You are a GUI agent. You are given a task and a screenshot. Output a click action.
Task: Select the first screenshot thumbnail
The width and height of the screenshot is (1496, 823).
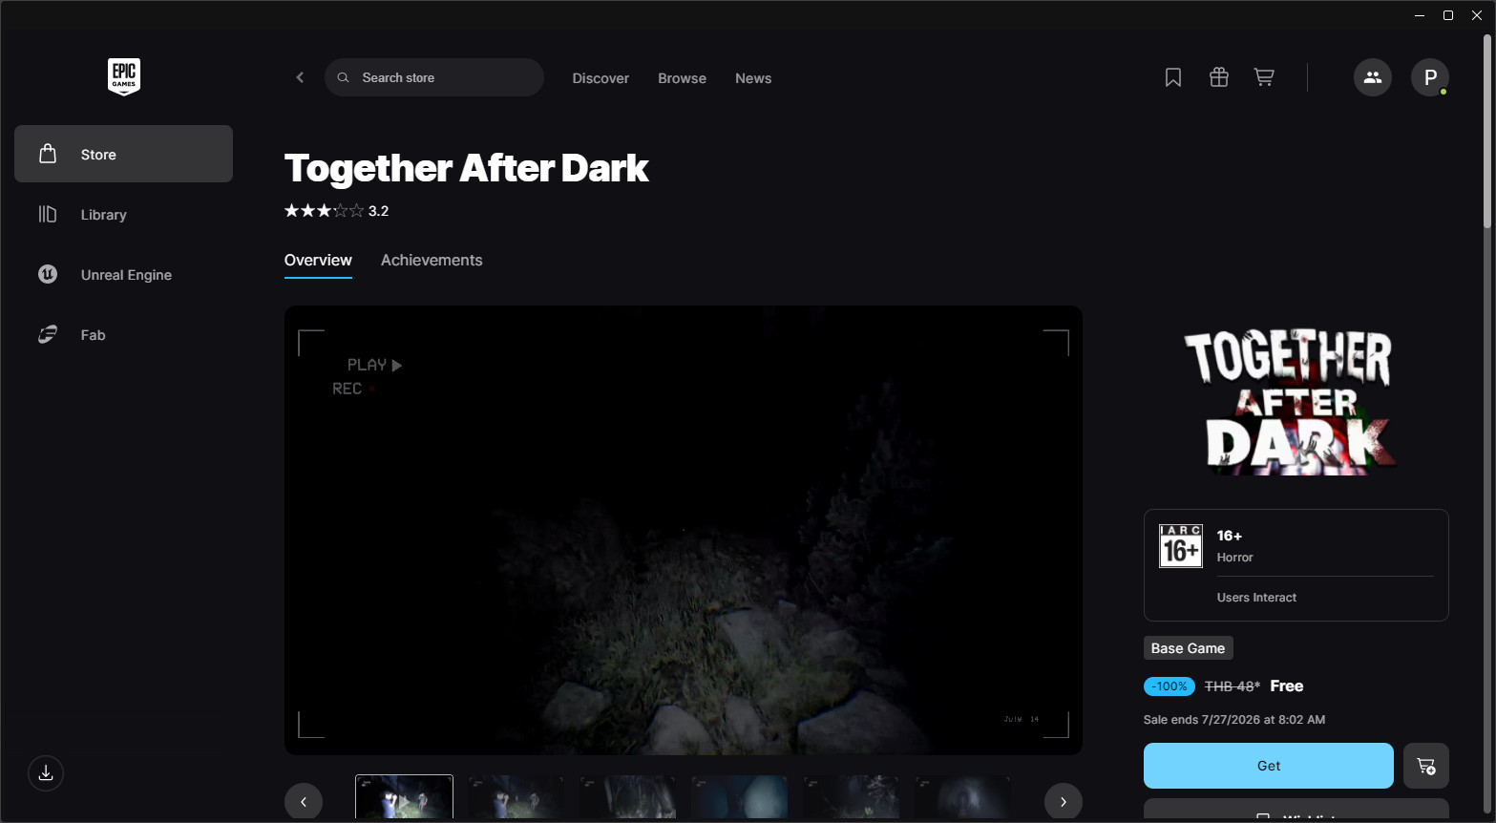click(x=404, y=798)
